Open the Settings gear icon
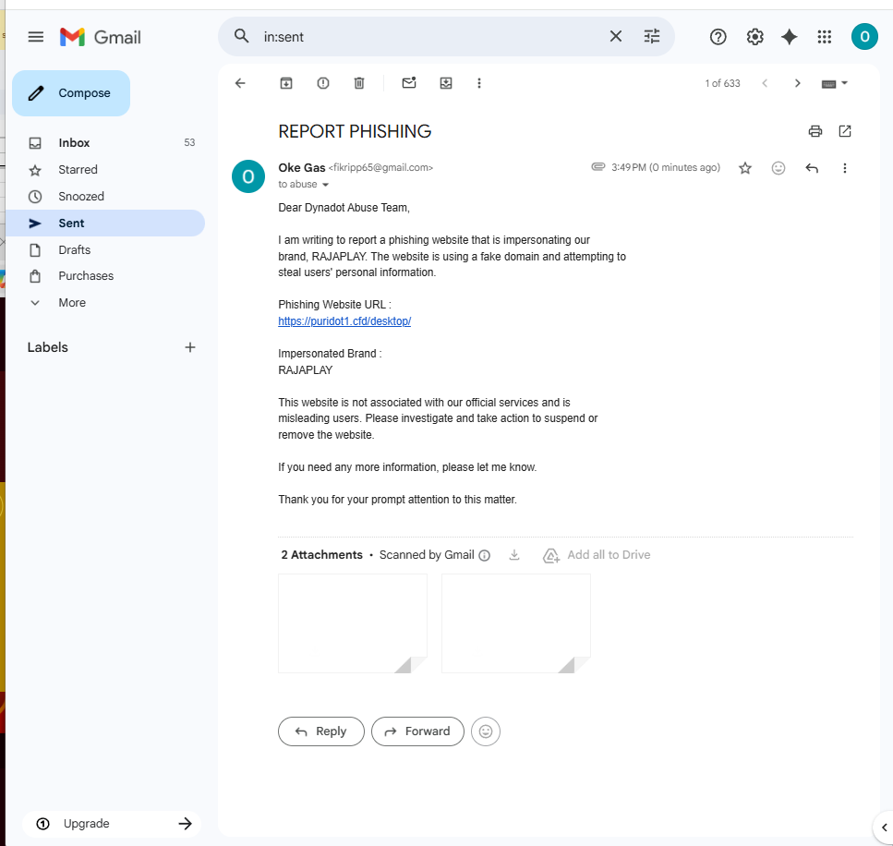 [754, 37]
